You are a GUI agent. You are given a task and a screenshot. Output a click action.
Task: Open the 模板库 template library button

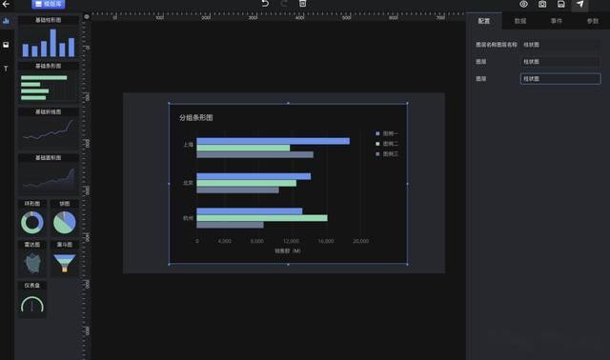[x=49, y=4]
